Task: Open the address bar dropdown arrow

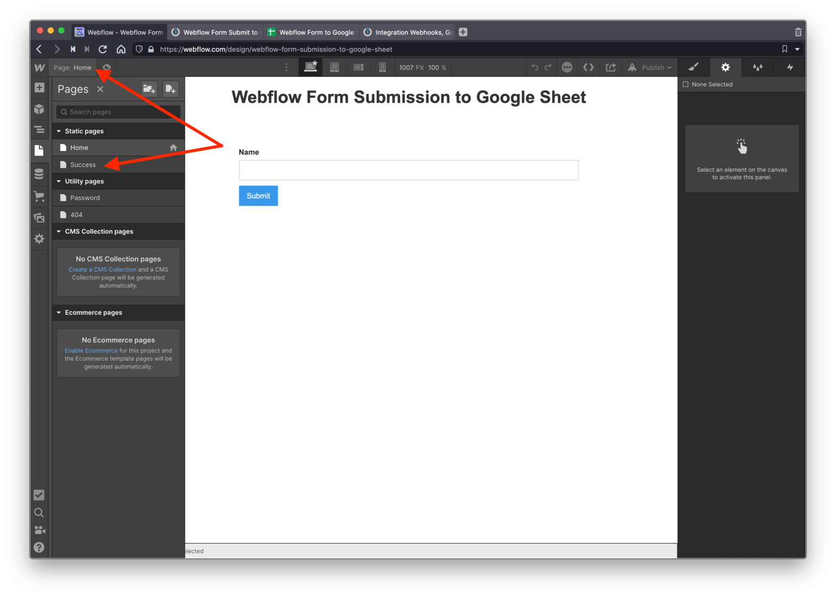Action: (x=797, y=49)
